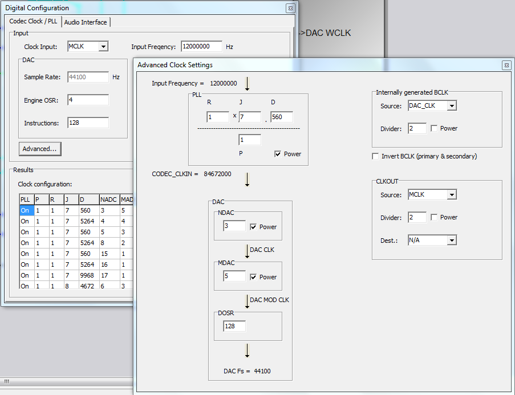515x395 pixels.
Task: Select the NADC value 8 cell
Action: 109,243
